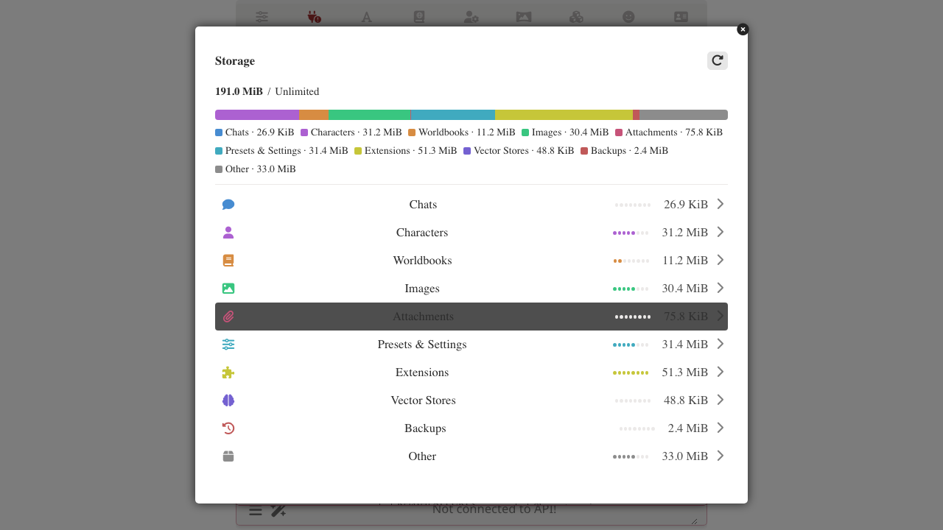Click the Backups history clock icon
Image resolution: width=943 pixels, height=530 pixels.
(228, 428)
